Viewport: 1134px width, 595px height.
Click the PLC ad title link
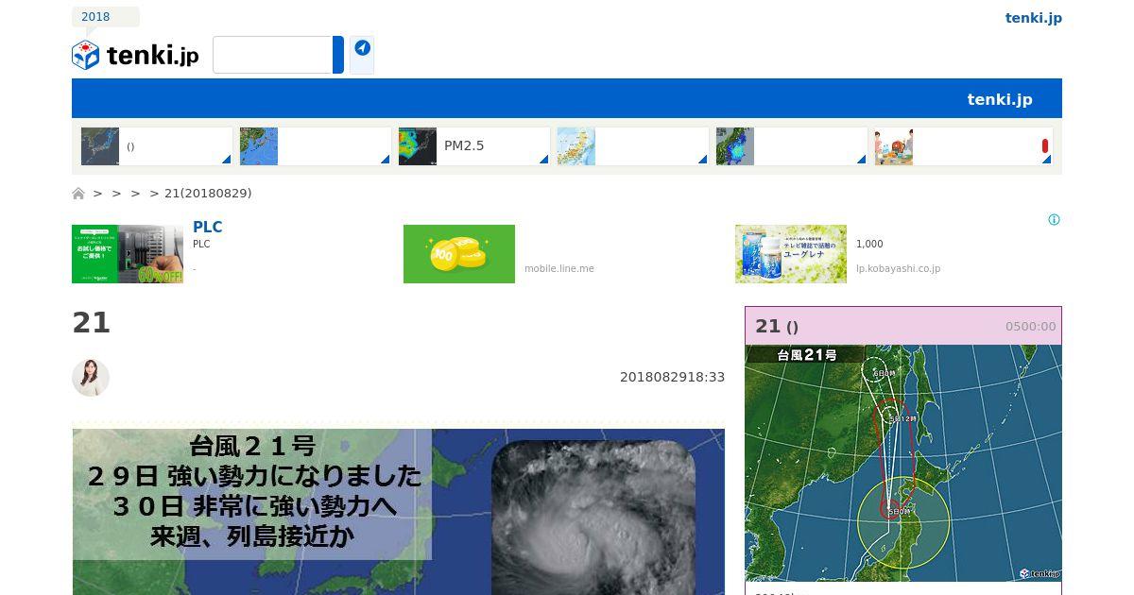207,228
